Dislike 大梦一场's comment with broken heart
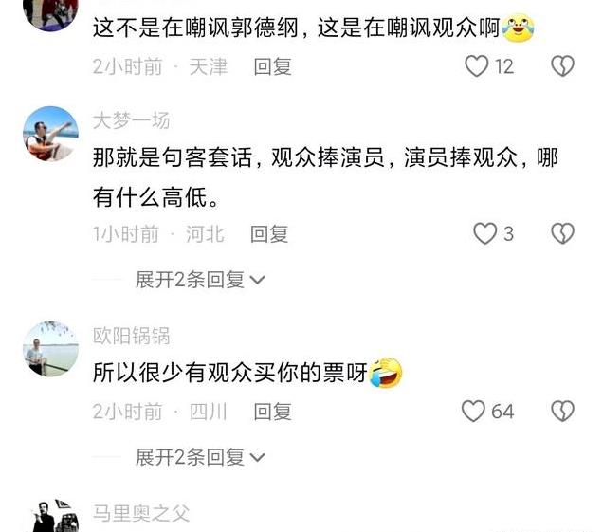Image resolution: width=603 pixels, height=532 pixels. pyautogui.click(x=562, y=233)
